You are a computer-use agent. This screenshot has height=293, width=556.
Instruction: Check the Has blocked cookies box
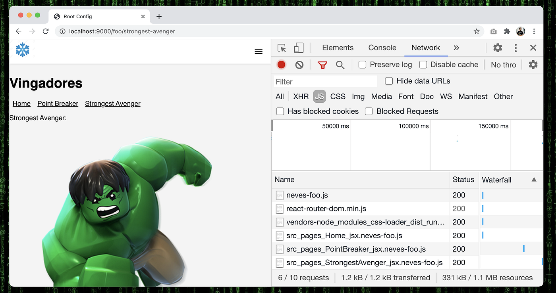click(x=280, y=111)
